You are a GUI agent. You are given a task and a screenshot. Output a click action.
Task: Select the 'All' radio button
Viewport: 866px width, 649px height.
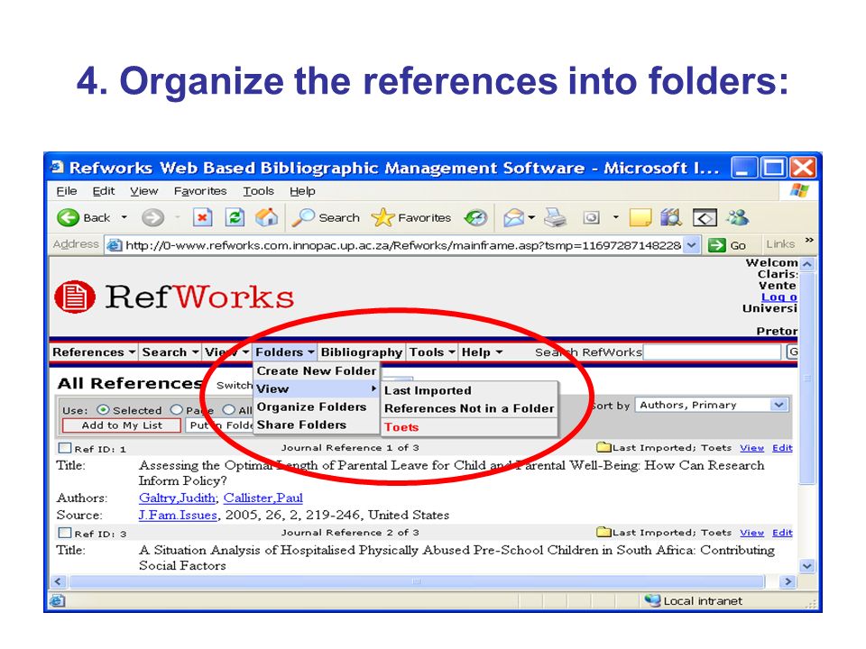tap(228, 409)
